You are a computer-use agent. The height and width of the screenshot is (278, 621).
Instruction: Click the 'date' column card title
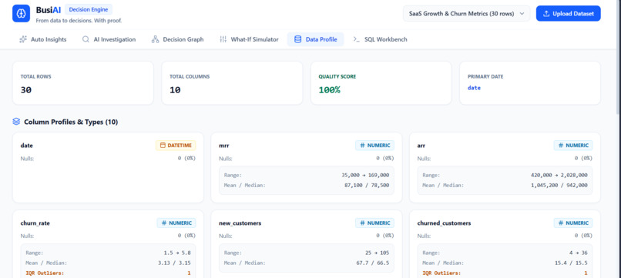[x=26, y=146]
